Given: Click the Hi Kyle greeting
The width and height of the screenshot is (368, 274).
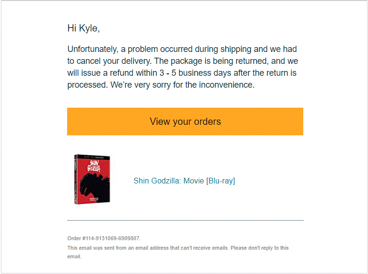Looking at the screenshot, I should tap(83, 28).
